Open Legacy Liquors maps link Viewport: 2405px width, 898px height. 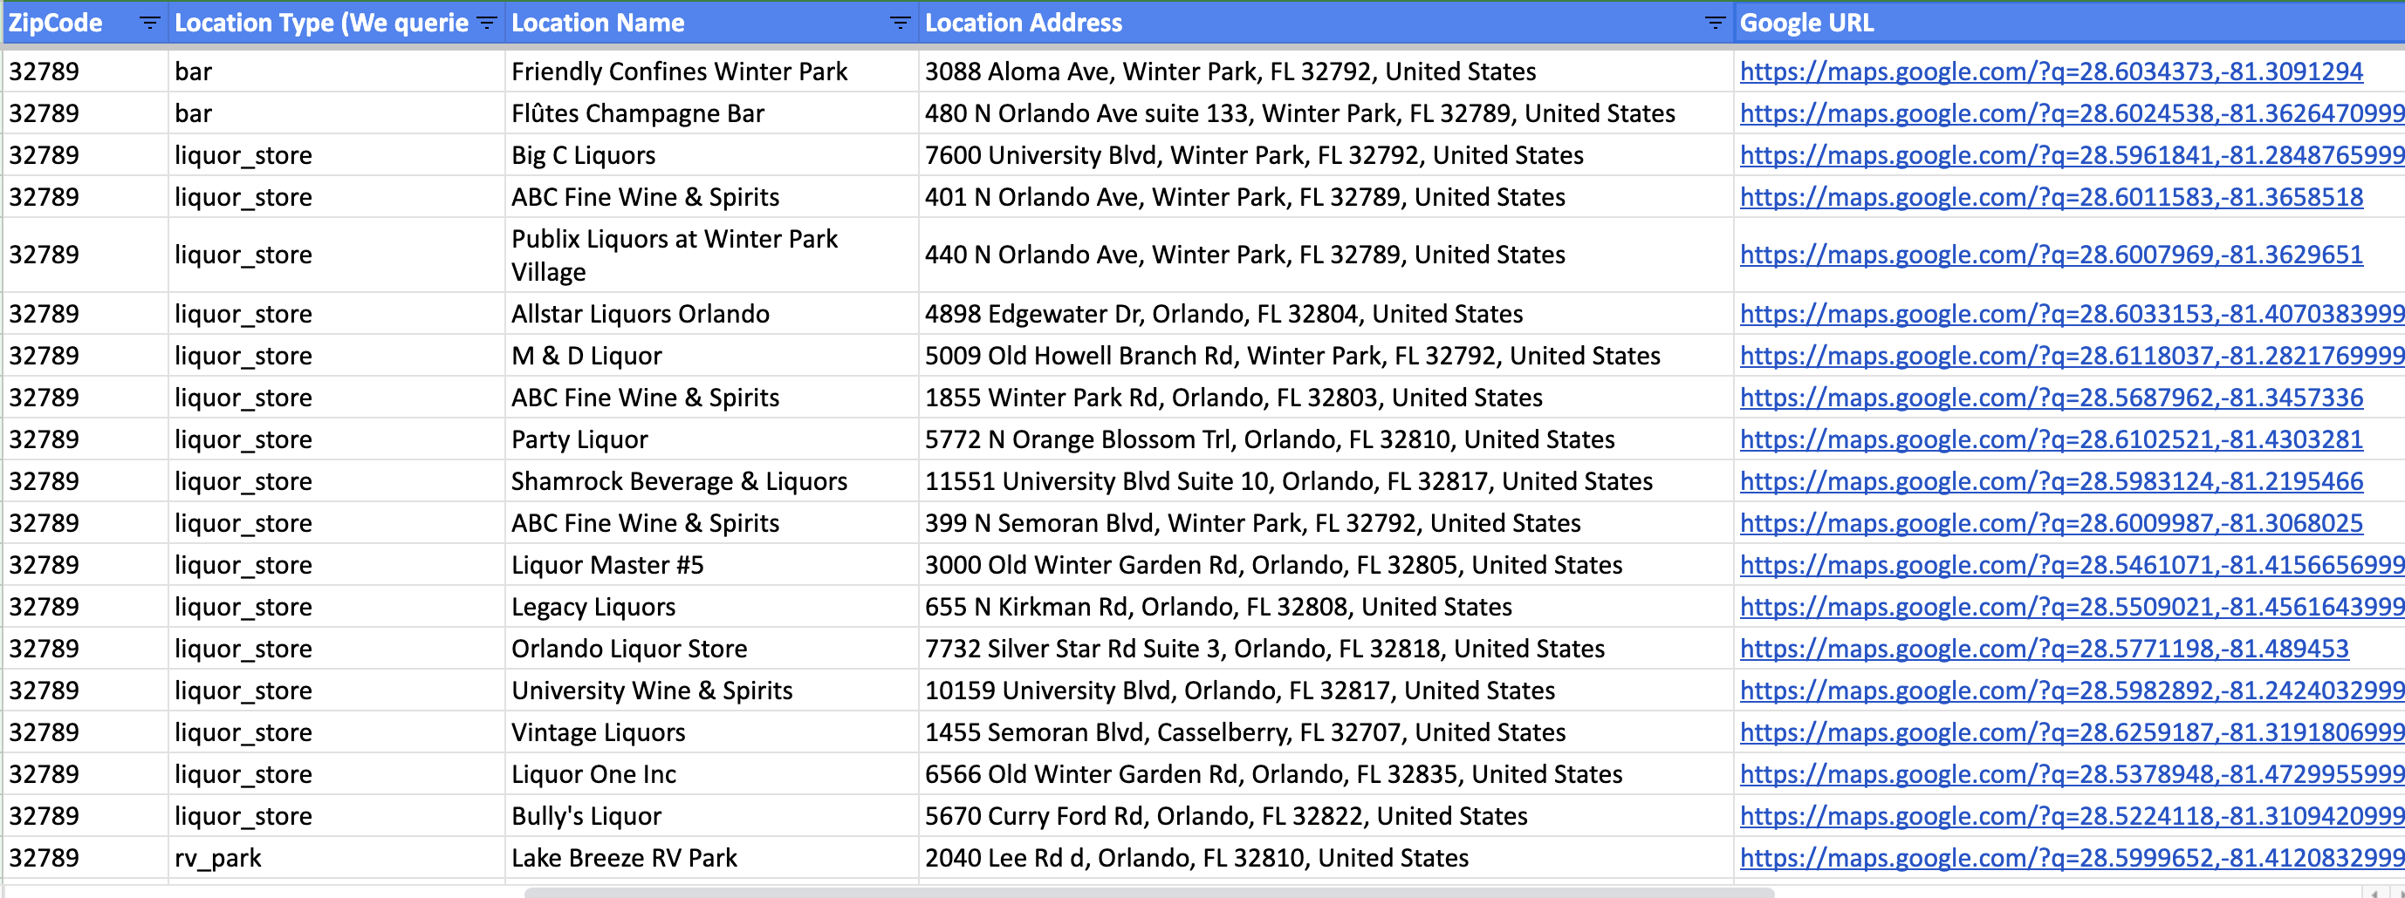point(2072,608)
